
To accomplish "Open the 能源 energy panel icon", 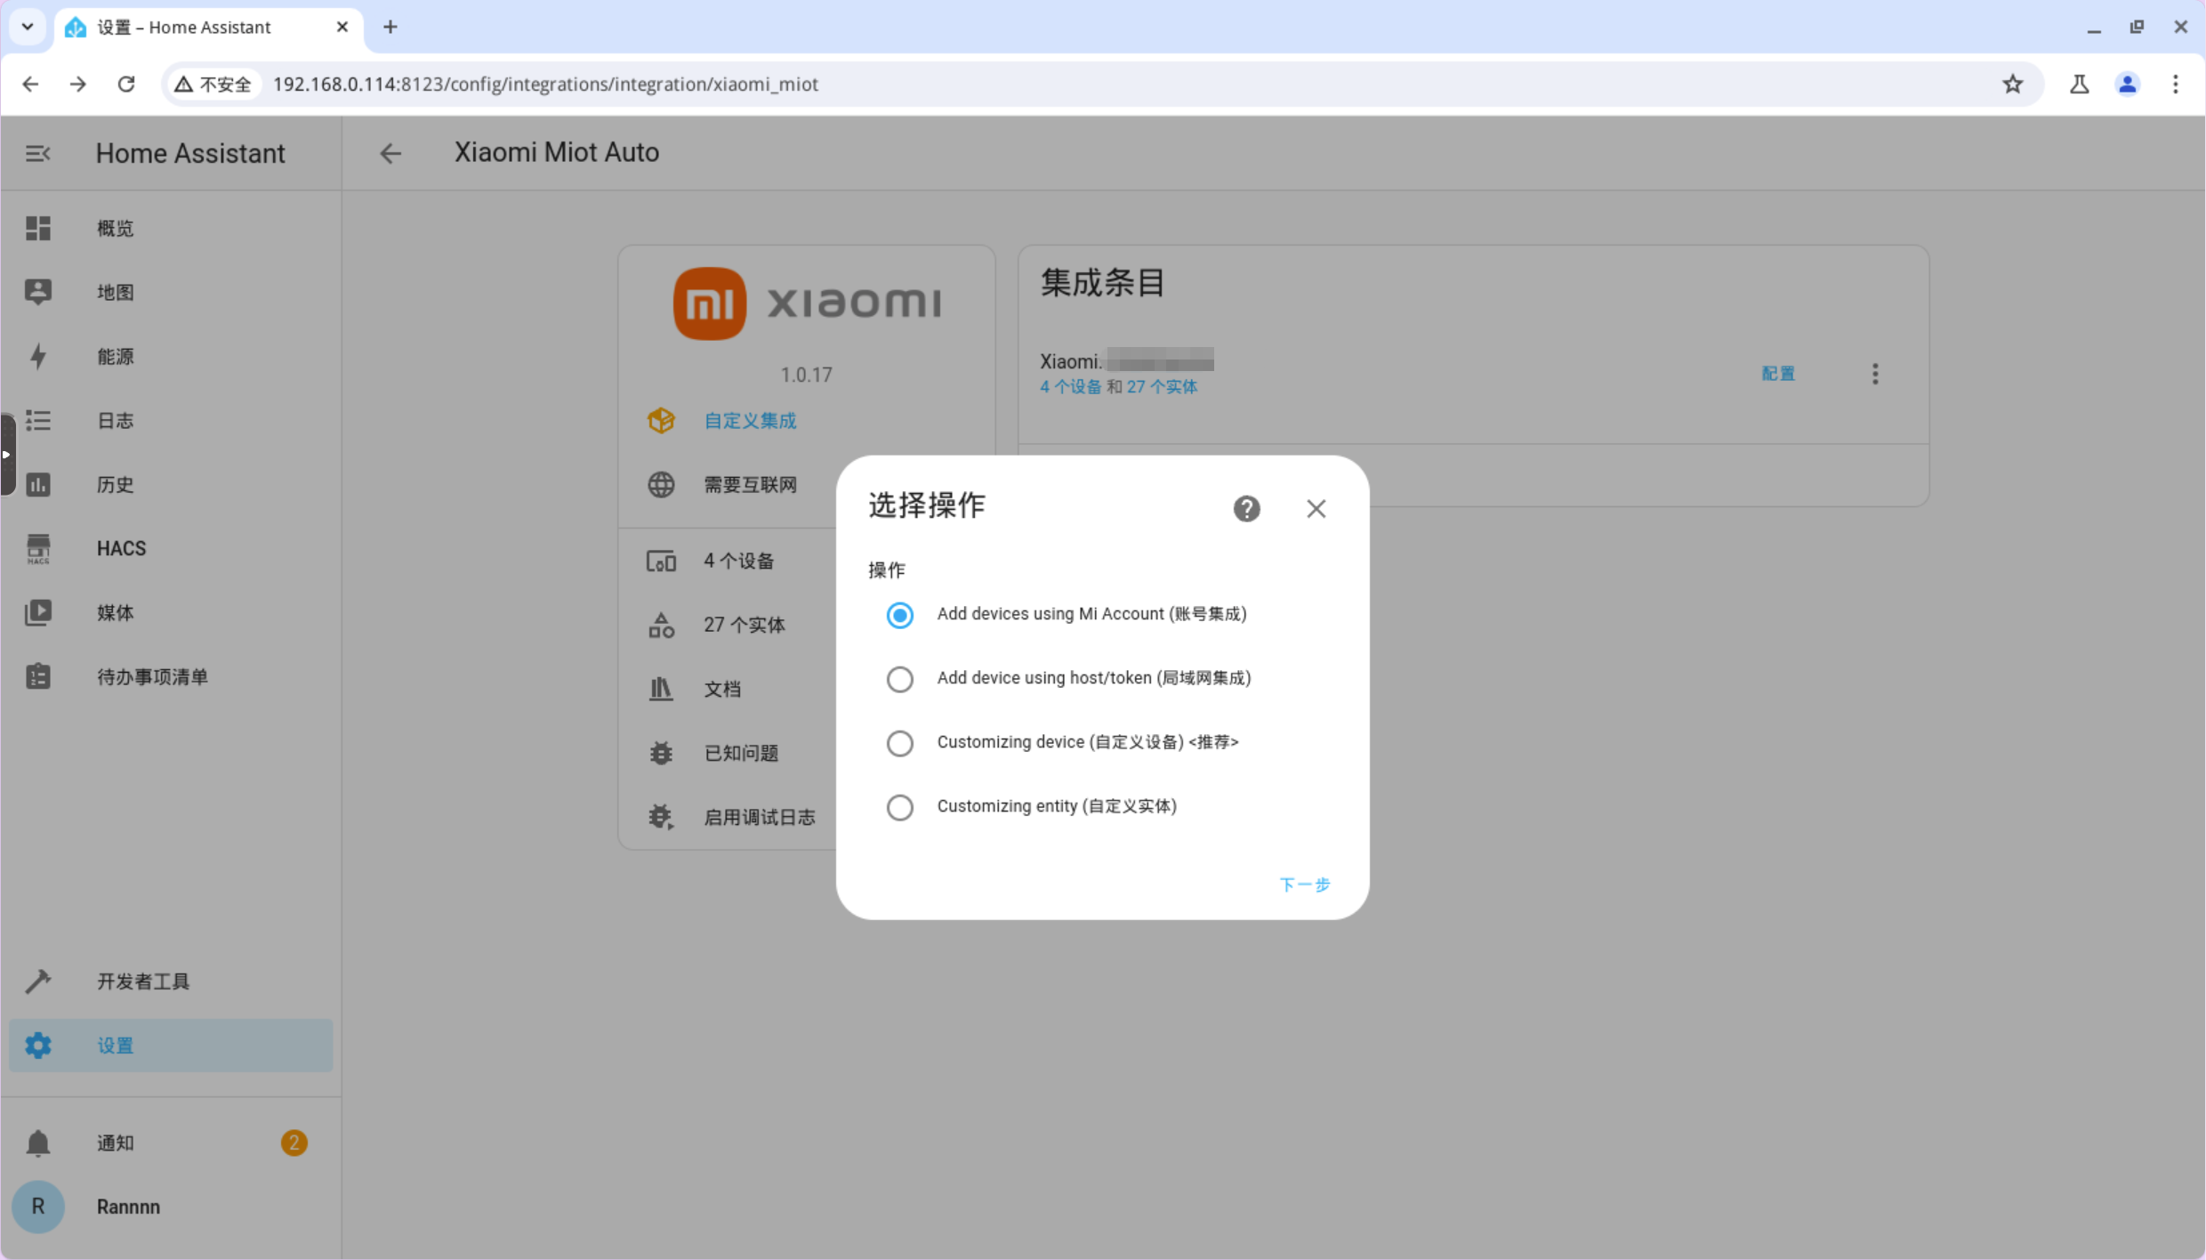I will click(37, 356).
